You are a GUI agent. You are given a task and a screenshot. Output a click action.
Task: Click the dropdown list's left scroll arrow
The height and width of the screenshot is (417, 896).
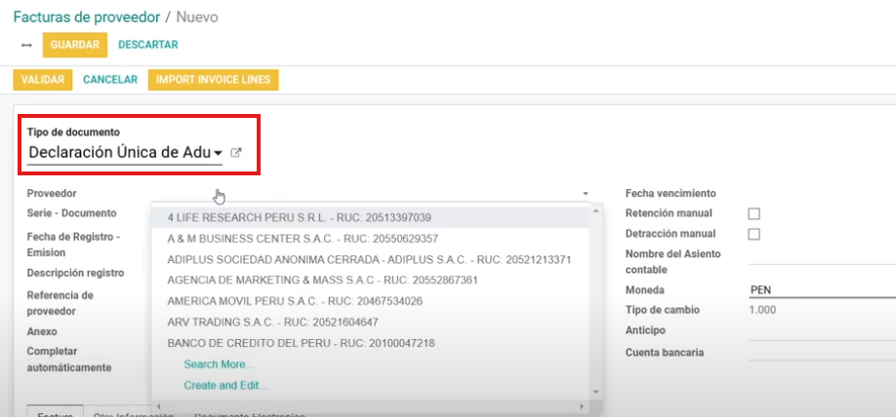tap(159, 405)
